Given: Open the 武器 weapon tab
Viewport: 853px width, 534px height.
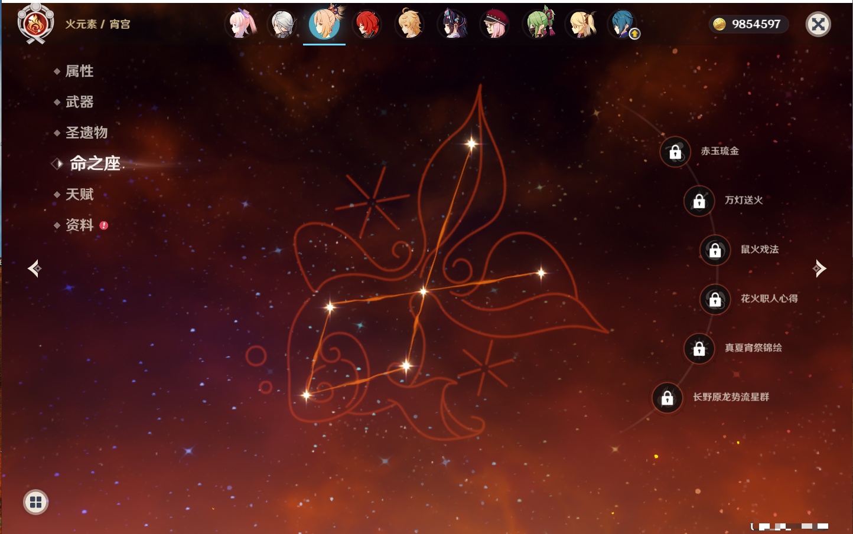Looking at the screenshot, I should 79,102.
